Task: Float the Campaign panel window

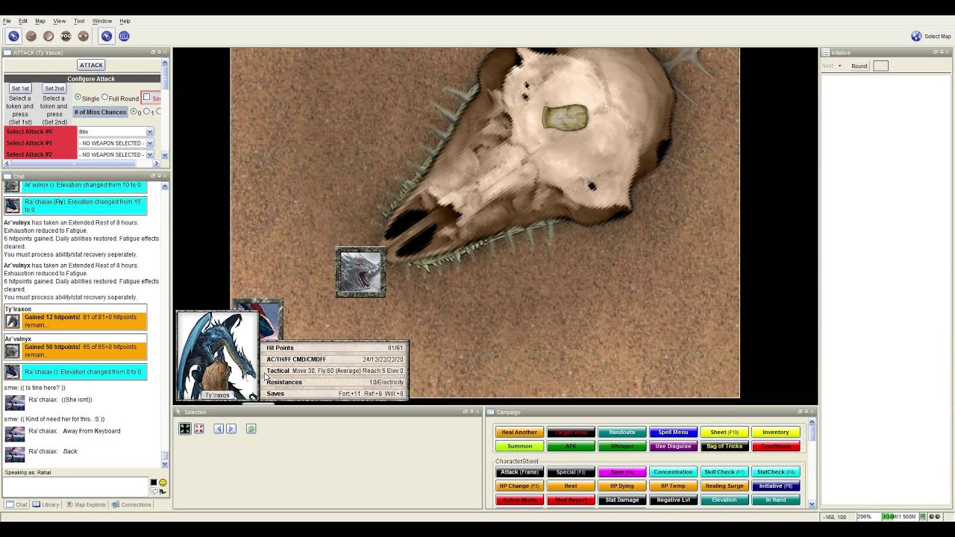Action: (x=799, y=412)
